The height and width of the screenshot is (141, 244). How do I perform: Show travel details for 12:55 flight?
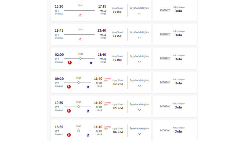(x=139, y=107)
